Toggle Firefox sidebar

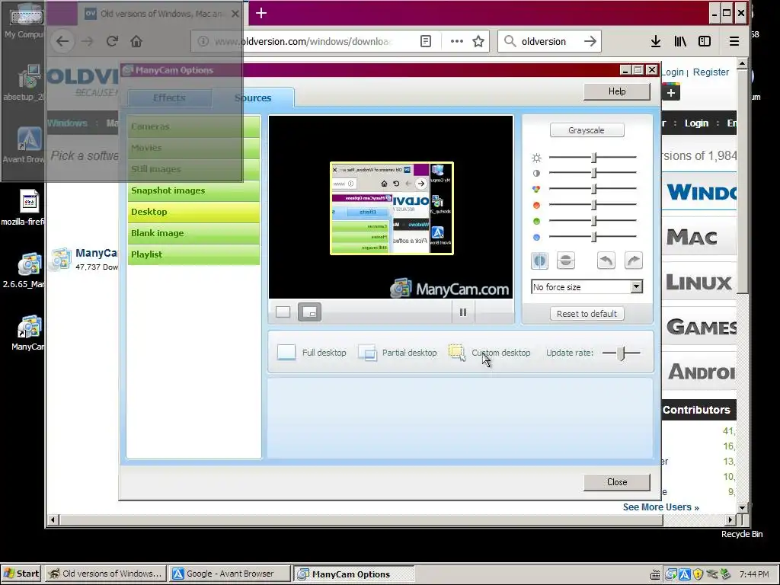tap(705, 41)
